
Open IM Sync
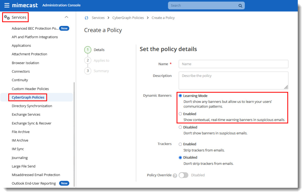pos(18,149)
